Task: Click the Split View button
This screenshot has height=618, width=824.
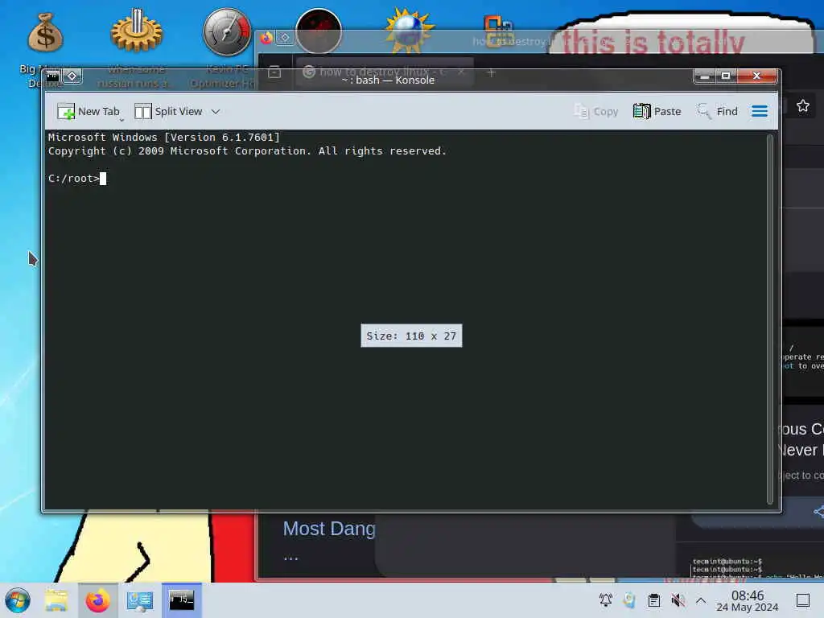Action: click(x=168, y=111)
